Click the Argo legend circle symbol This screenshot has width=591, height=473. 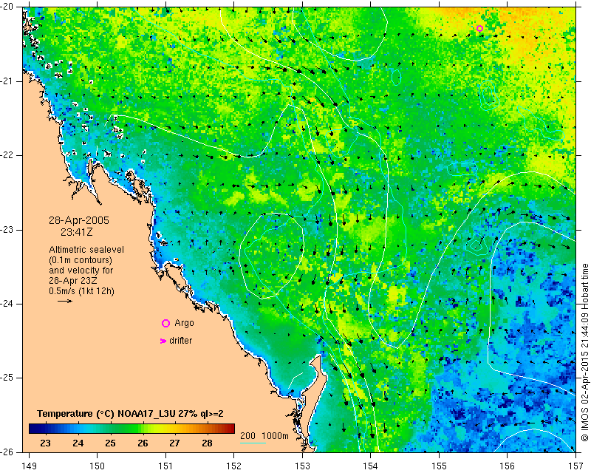165,323
